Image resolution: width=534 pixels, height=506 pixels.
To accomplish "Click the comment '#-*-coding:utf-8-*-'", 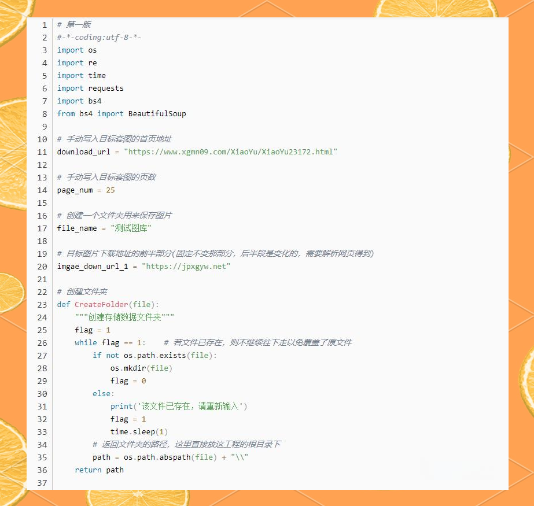I will 99,38.
